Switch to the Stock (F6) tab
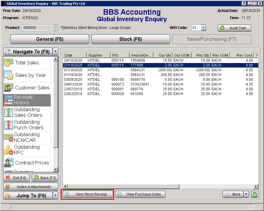Screen dimensions: 264x211 131,39
